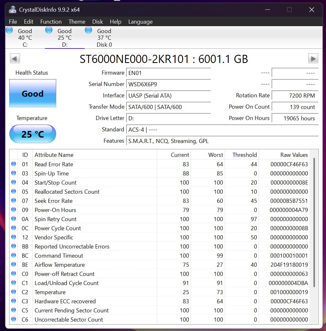
Task: Click raw value 000000004DBA
Action: (288, 283)
